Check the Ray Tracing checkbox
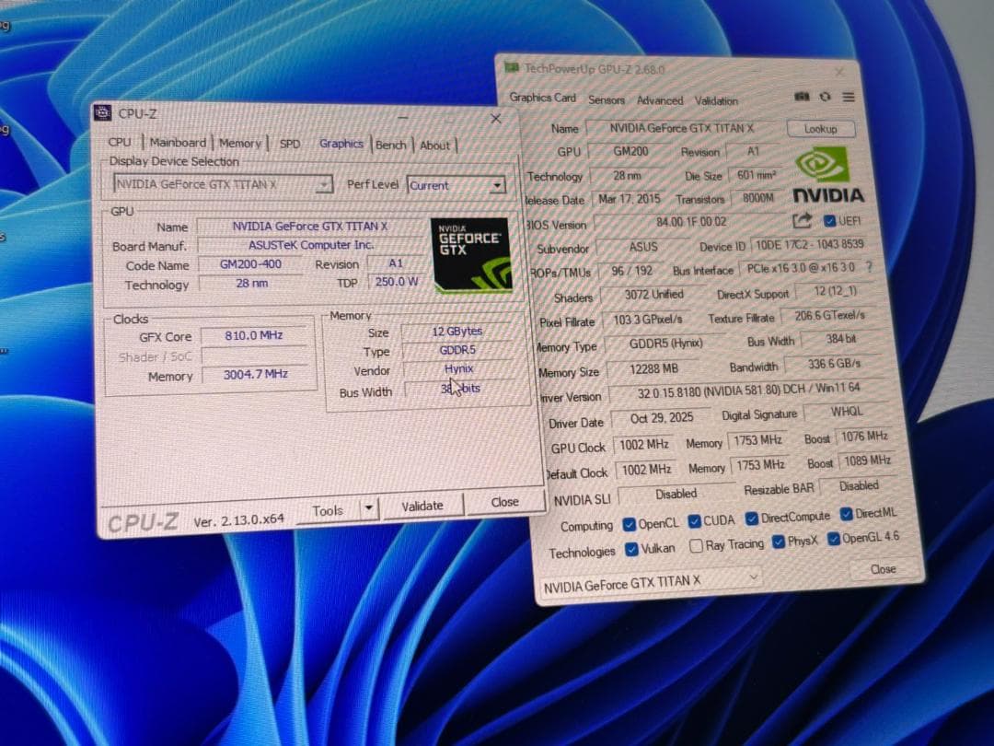Viewport: 994px width, 746px height. [x=696, y=544]
